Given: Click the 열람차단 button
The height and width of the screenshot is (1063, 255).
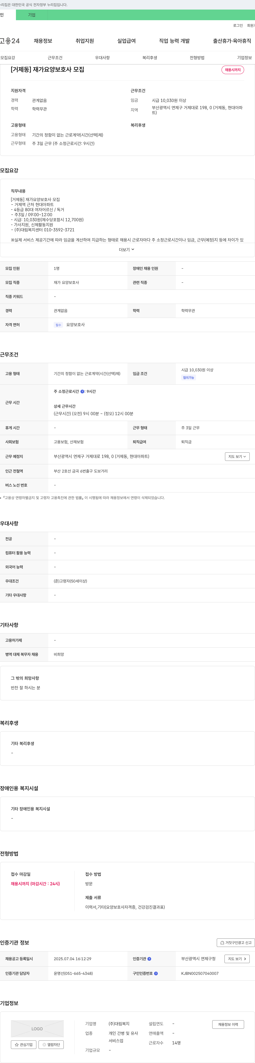Looking at the screenshot, I should 51,1044.
